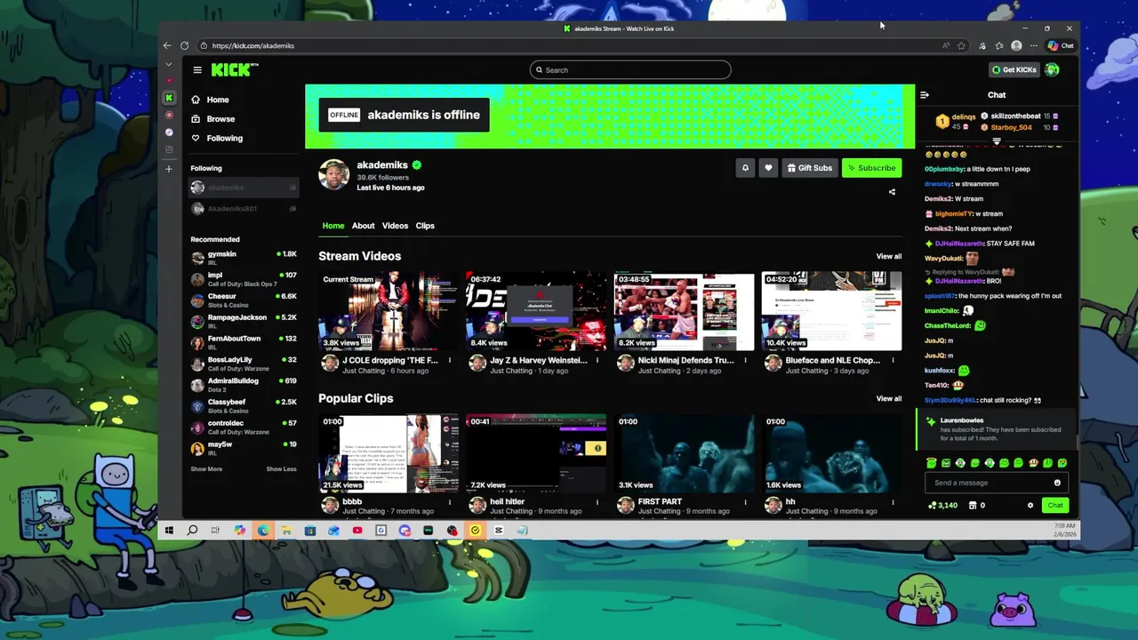
Task: Open RampageJackson recommended channel
Action: point(244,321)
